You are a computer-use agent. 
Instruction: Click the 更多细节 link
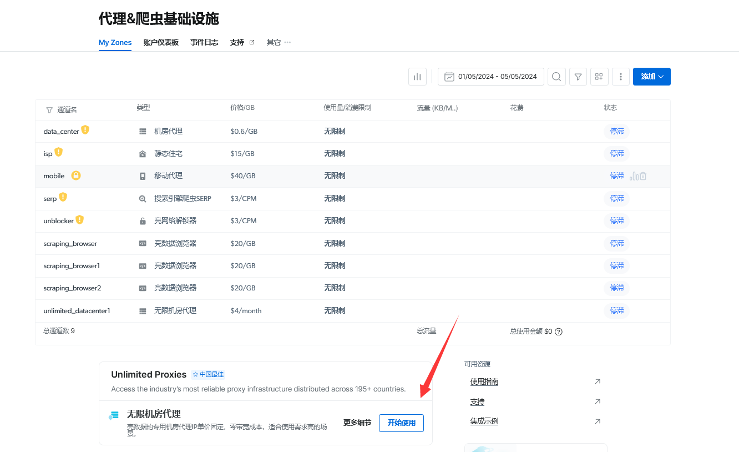point(357,423)
